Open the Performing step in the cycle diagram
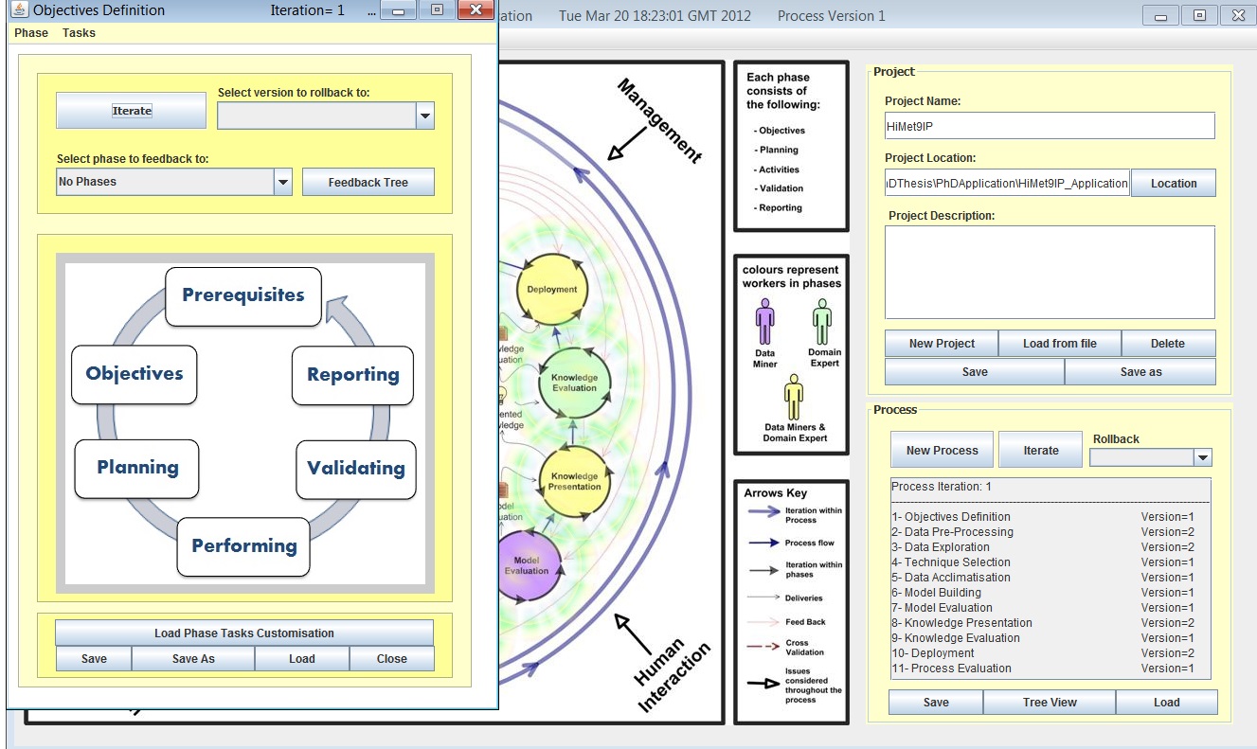Viewport: 1257px width, 749px height. coord(243,546)
